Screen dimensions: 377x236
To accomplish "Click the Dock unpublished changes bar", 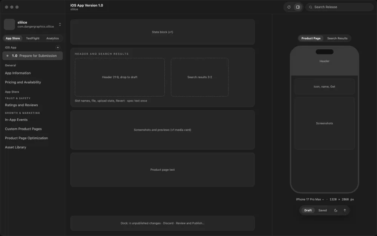I will tap(162, 223).
